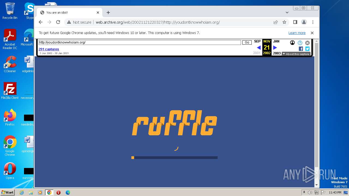
Task: Open Microsoft Edge from the taskbar
Action: pyautogui.click(x=68, y=192)
